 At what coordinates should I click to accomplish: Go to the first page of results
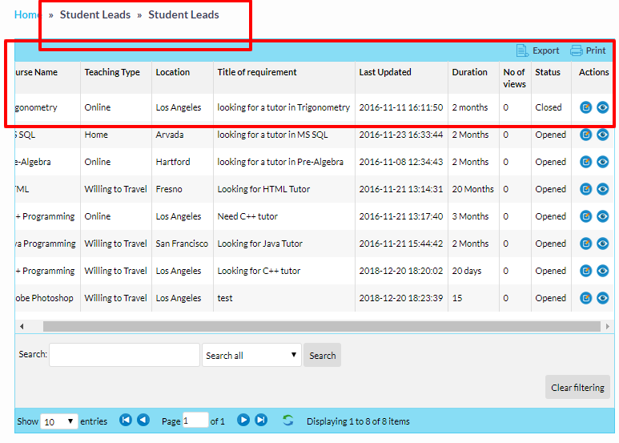click(x=126, y=421)
